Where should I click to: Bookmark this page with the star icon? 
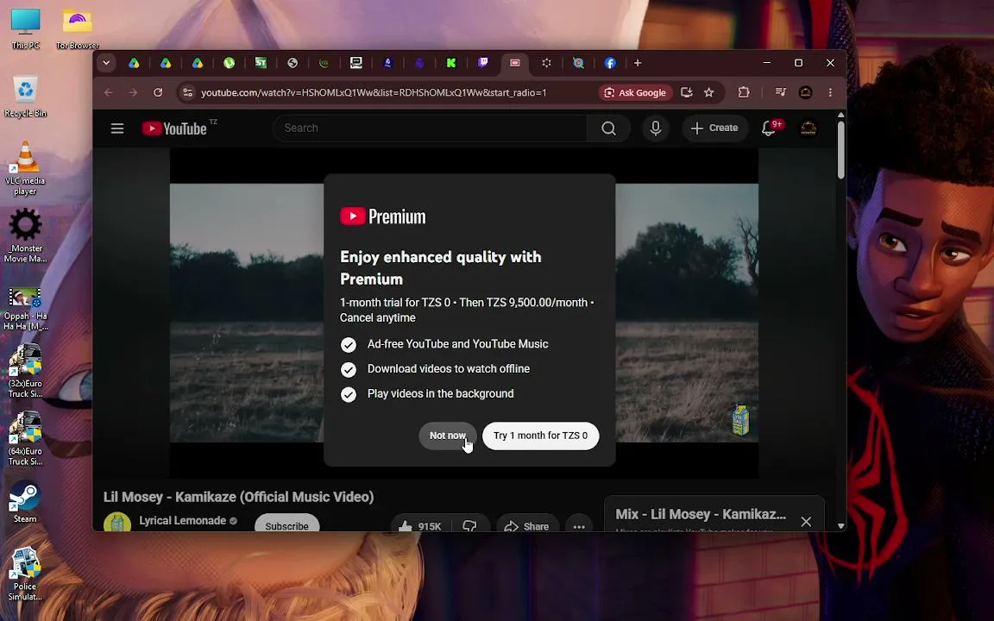click(708, 92)
